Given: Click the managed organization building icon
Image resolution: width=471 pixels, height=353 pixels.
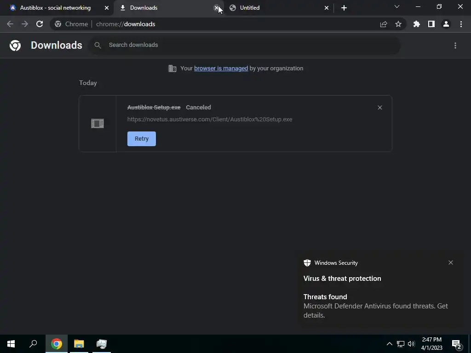Looking at the screenshot, I should (x=172, y=68).
